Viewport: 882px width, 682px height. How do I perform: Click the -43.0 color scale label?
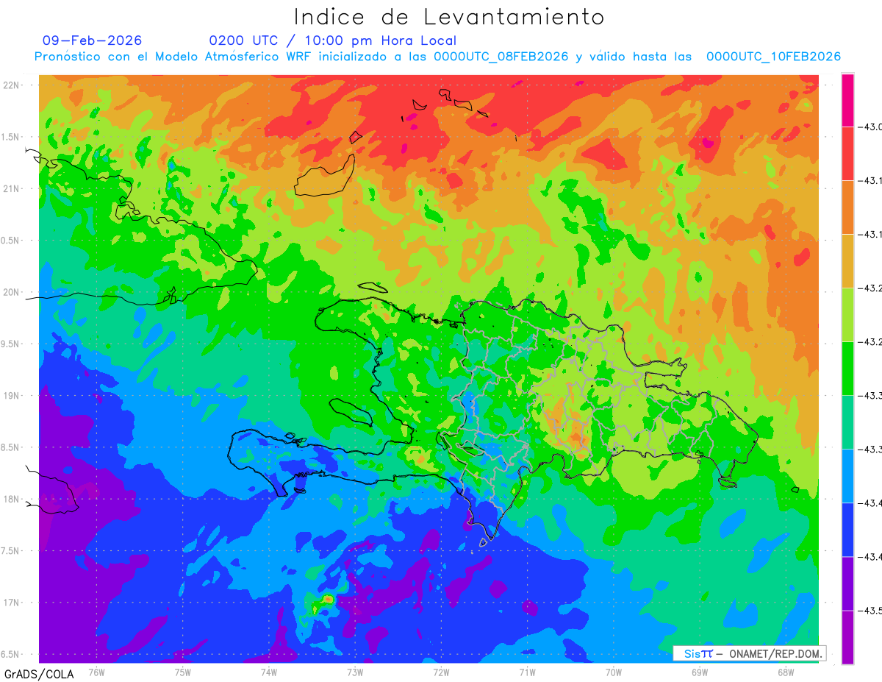click(x=870, y=127)
